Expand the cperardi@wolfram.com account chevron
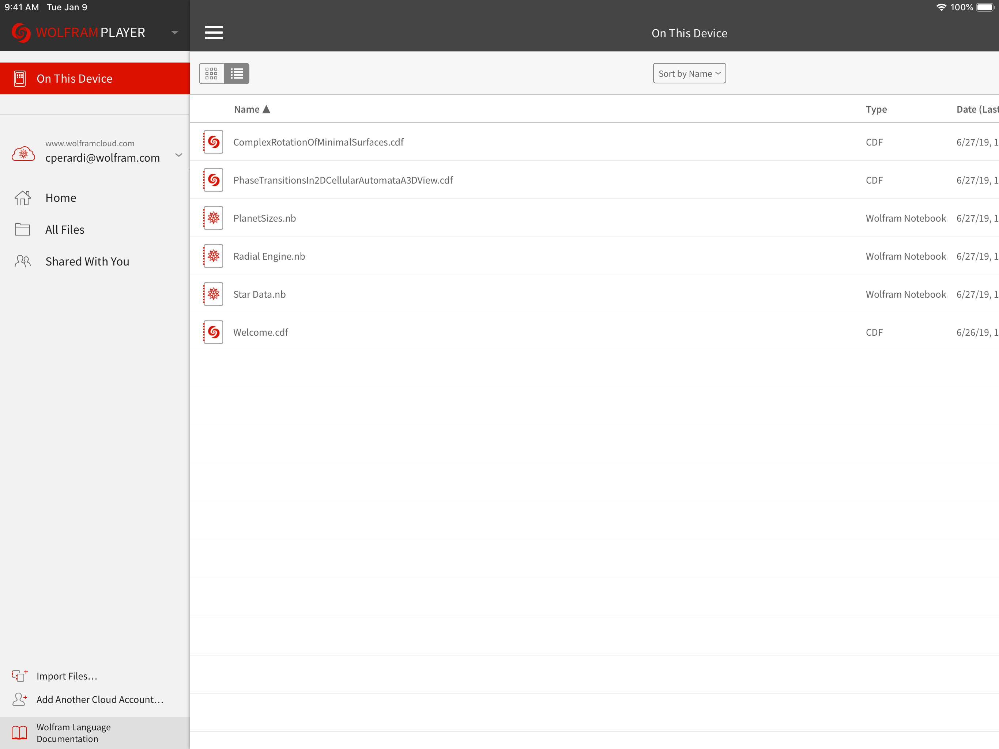 point(179,155)
